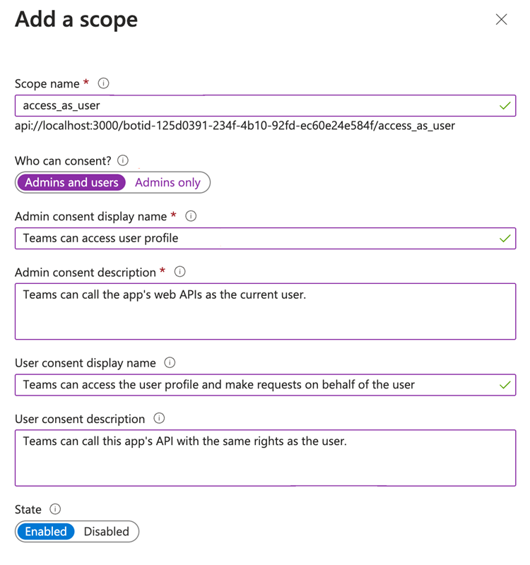Click info icon next to State label
Screen dimensions: 530x565
(55, 509)
